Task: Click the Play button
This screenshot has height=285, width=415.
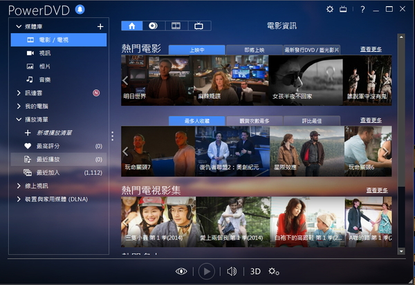Action: (206, 271)
